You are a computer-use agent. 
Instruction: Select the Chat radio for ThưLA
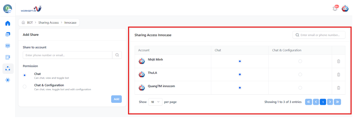pos(240,74)
